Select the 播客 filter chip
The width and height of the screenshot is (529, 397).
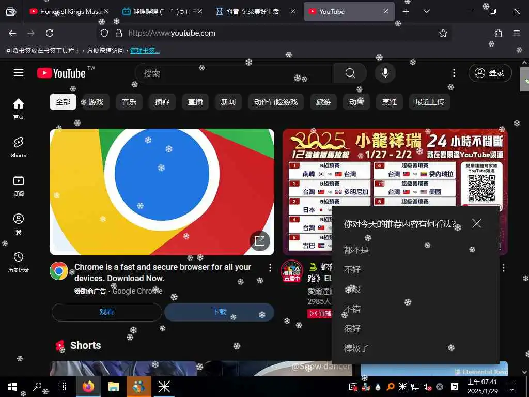point(162,102)
